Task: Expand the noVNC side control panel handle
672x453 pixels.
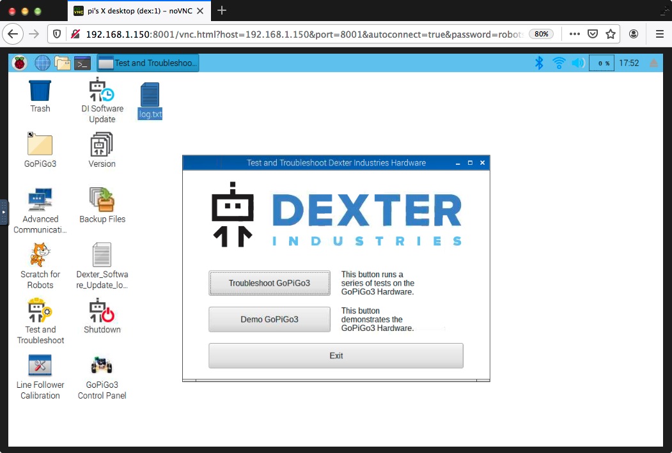Action: 4,212
